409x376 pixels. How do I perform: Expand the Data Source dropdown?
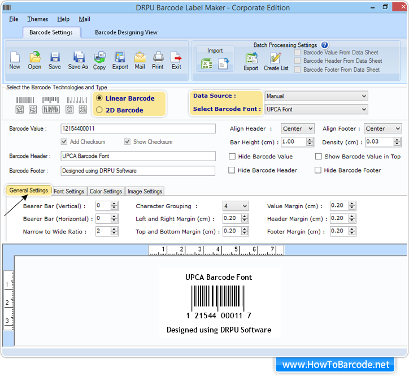[316, 96]
